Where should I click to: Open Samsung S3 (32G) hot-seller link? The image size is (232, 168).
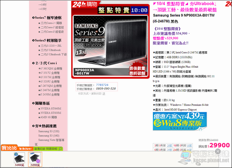(x=49, y=131)
